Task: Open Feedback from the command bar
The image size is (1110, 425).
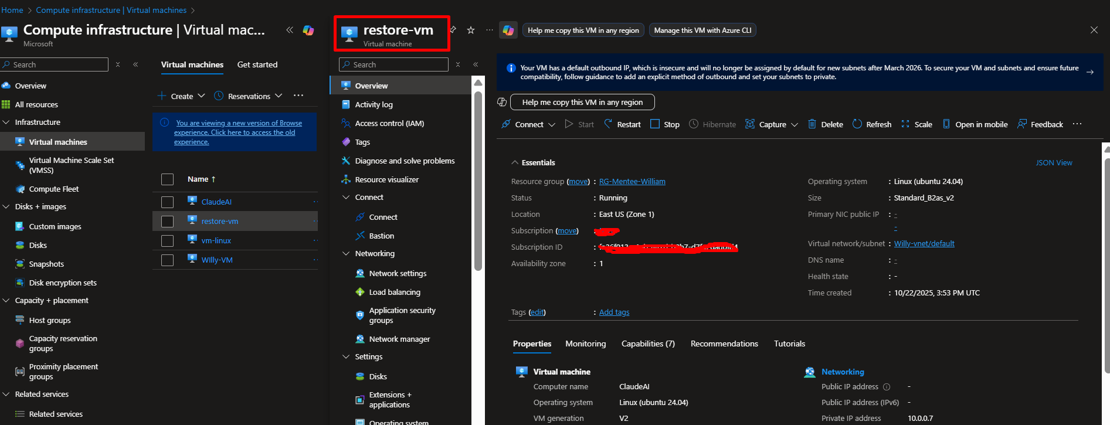Action: coord(1040,124)
